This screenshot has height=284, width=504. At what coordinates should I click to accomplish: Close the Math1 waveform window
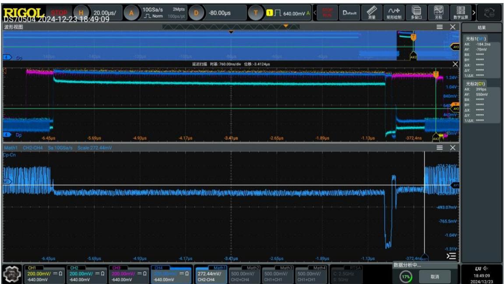pos(453,148)
